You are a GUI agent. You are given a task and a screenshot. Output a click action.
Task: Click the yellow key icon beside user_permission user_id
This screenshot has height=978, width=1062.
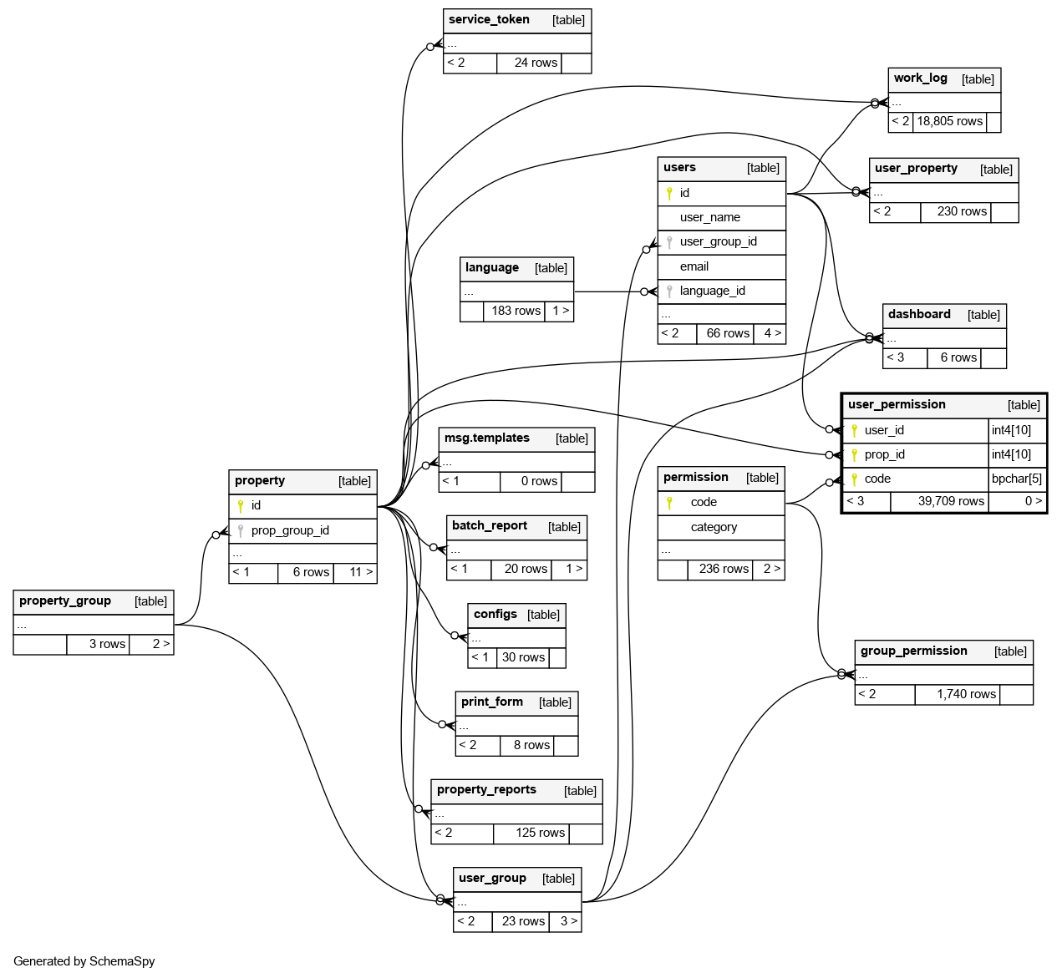[x=854, y=430]
